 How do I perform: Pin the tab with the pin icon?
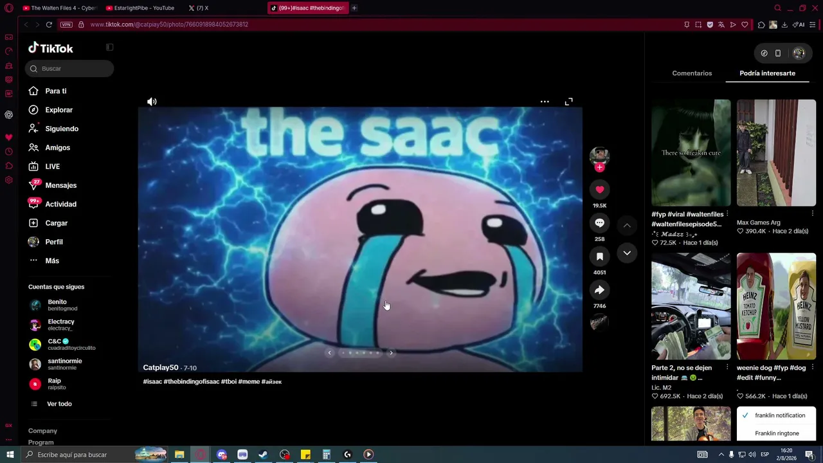[x=687, y=24]
